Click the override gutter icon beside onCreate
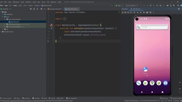Viewport: 182px width, 102px height. click(x=51, y=28)
